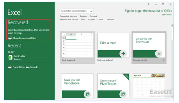Click Sign in to get the most out of Office

point(148,11)
